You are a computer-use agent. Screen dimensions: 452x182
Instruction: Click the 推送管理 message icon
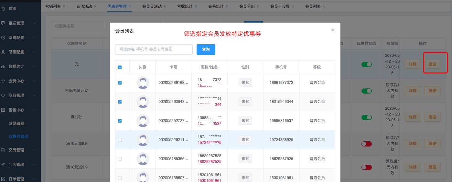[x=4, y=23]
